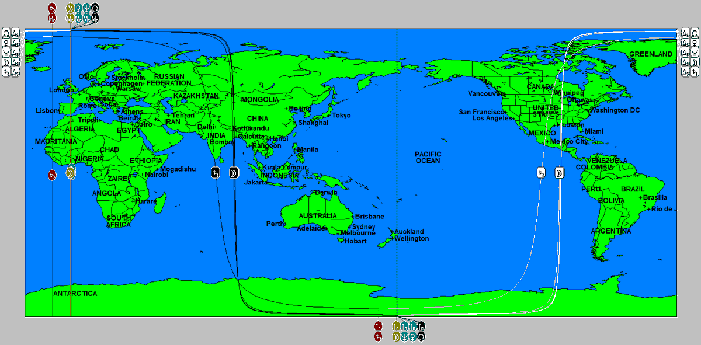The height and width of the screenshot is (345, 701).
Task: Select the Venus As label on the left edge
Action: (x=11, y=43)
